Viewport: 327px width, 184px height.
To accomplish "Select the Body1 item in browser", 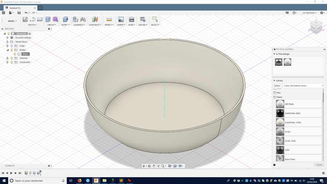I will (26, 54).
